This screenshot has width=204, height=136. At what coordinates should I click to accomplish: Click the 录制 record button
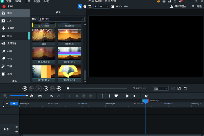[7, 6]
